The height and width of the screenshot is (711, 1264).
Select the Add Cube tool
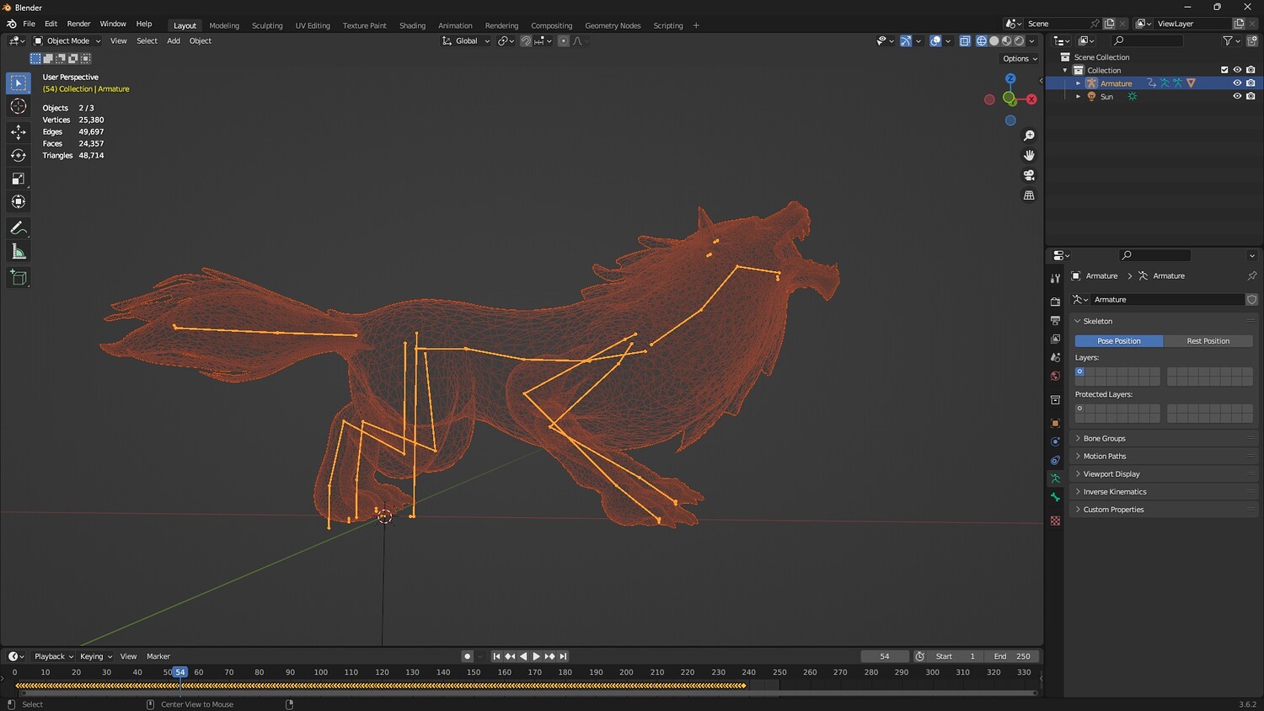click(x=19, y=278)
